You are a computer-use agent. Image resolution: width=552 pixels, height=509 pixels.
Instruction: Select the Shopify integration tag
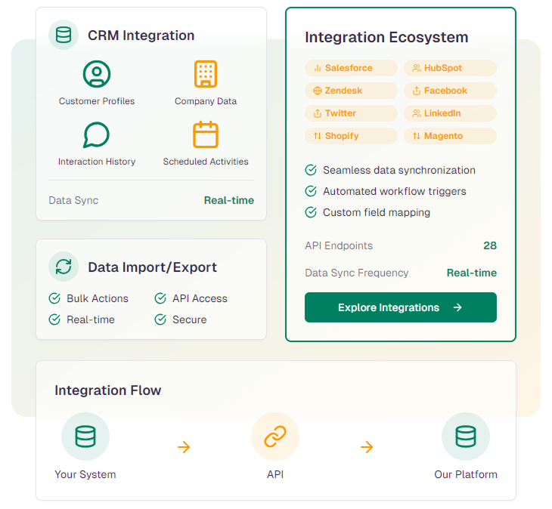click(x=351, y=136)
